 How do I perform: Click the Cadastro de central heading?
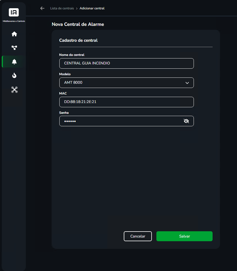tap(78, 40)
